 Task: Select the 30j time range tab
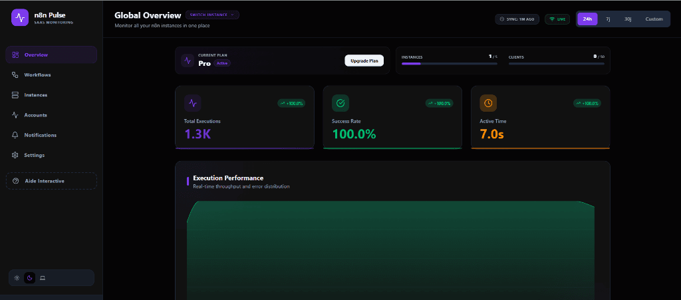click(x=628, y=19)
